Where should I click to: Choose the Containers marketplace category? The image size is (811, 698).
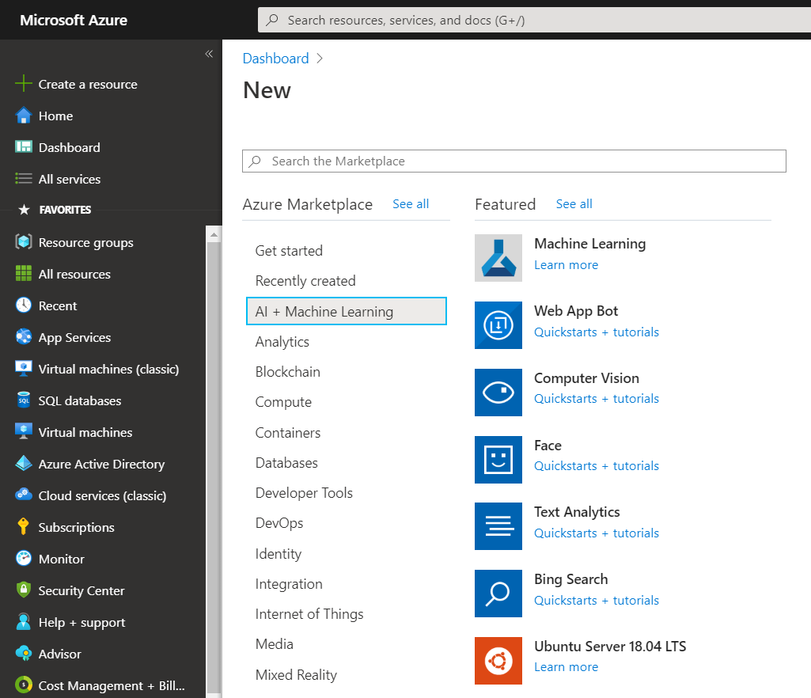288,433
